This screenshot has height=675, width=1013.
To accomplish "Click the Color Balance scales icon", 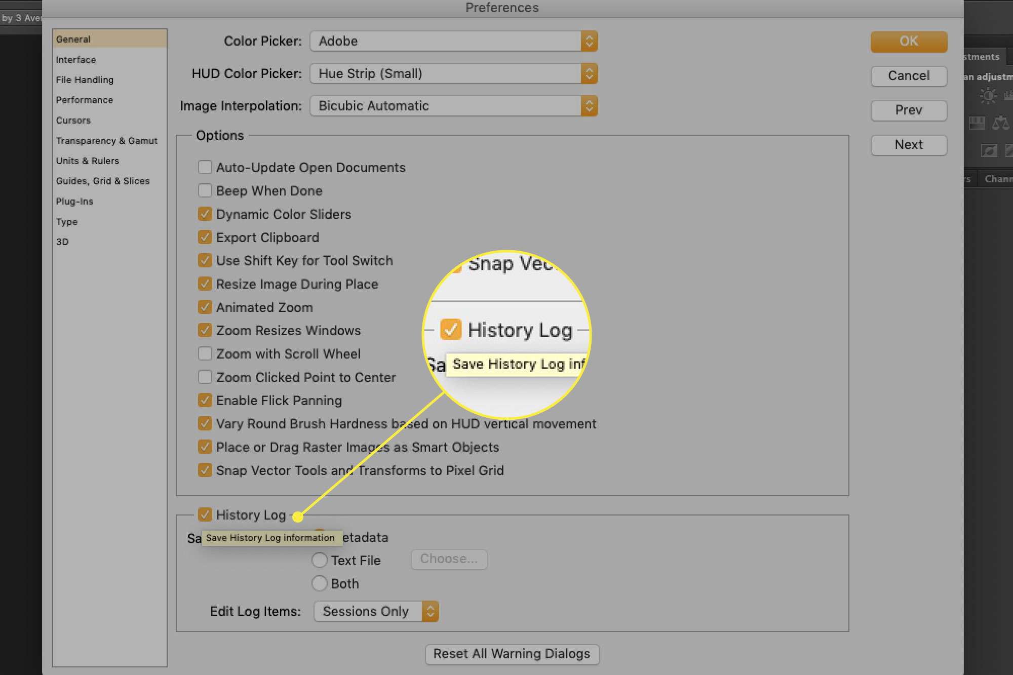I will point(1001,123).
